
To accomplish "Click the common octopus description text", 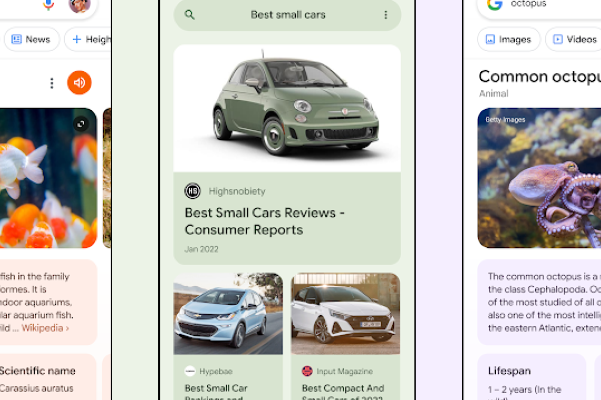I will point(544,302).
